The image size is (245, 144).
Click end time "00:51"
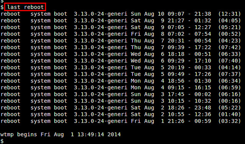(203, 54)
